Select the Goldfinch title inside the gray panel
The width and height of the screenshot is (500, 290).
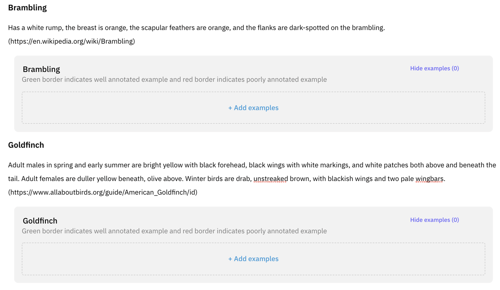pyautogui.click(x=40, y=221)
